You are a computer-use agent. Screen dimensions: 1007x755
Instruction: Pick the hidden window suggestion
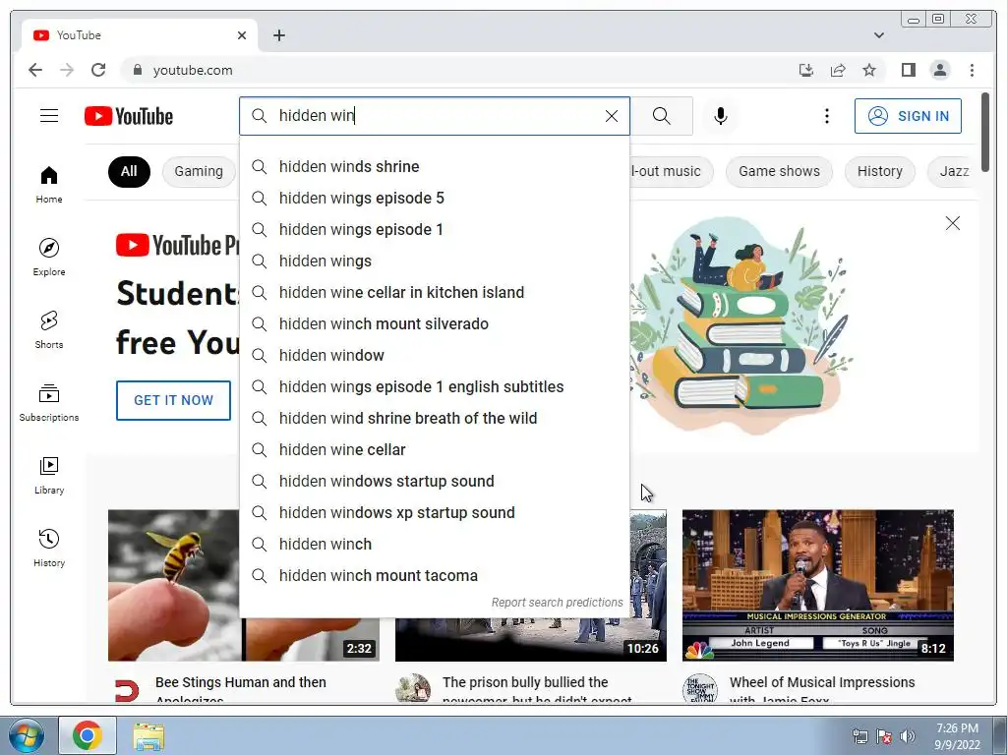pyautogui.click(x=435, y=355)
